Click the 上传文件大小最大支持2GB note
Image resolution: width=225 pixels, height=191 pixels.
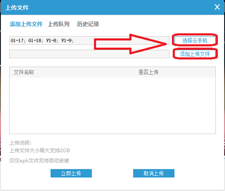click(x=40, y=150)
